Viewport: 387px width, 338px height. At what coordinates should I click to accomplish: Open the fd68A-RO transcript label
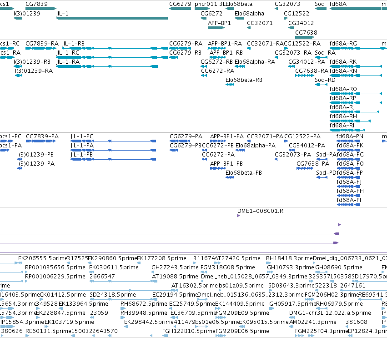pyautogui.click(x=343, y=89)
